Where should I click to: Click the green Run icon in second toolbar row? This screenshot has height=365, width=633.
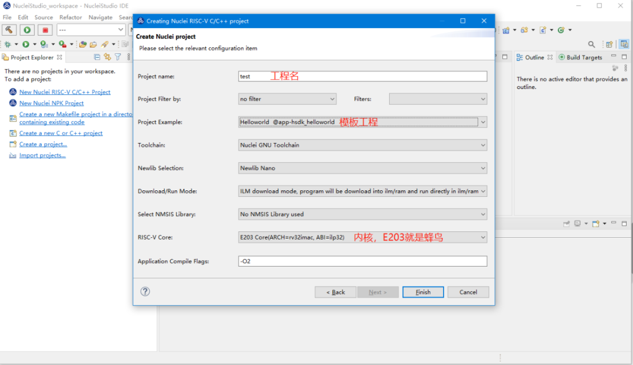pos(26,45)
